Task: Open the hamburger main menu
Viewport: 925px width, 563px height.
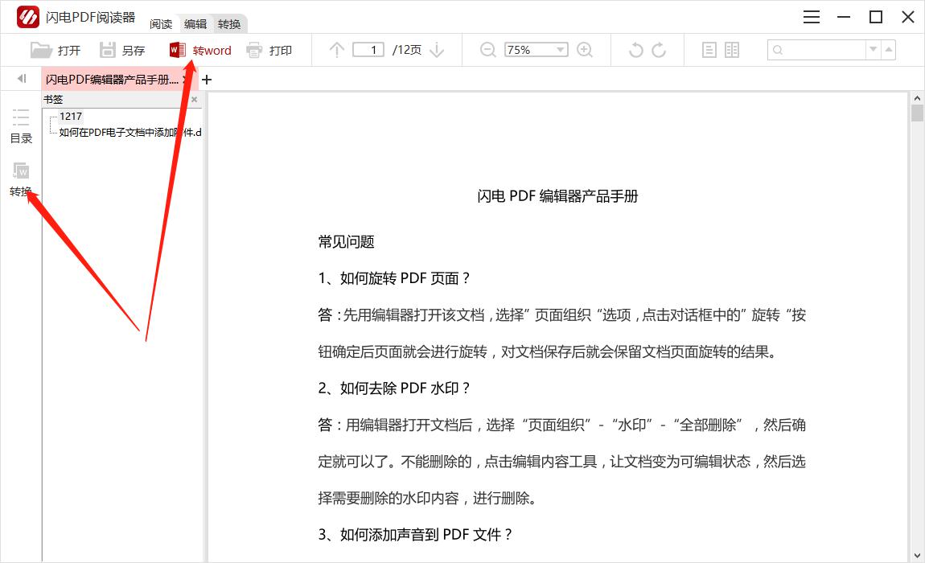Action: pyautogui.click(x=812, y=17)
